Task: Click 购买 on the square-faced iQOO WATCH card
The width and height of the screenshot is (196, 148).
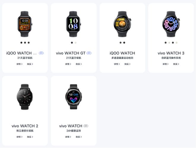Action: 30,64
